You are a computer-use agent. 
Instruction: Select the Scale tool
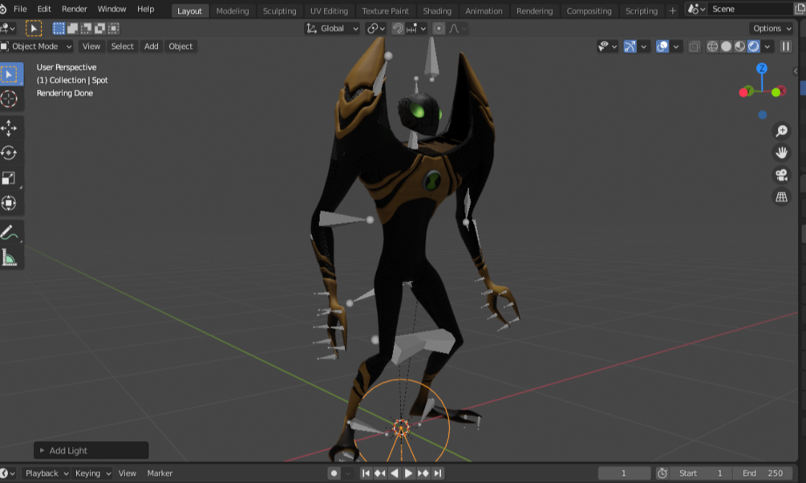(10, 178)
